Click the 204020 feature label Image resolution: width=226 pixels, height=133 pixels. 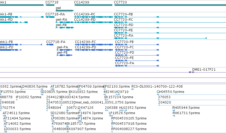[x=165, y=102]
